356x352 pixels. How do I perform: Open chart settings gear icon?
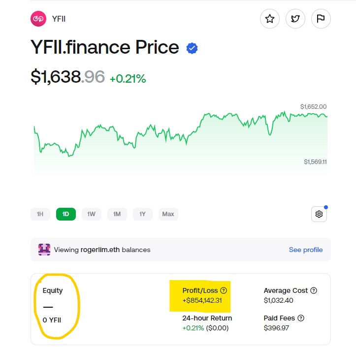click(x=319, y=214)
